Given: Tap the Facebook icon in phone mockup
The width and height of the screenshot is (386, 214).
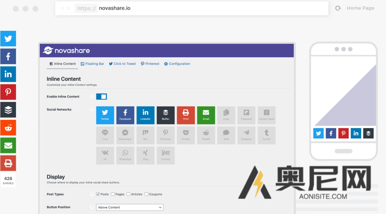Looking at the screenshot, I should point(331,133).
